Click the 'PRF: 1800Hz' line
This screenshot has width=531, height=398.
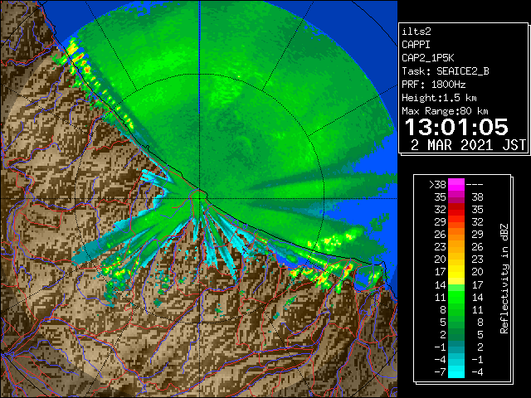click(x=433, y=85)
